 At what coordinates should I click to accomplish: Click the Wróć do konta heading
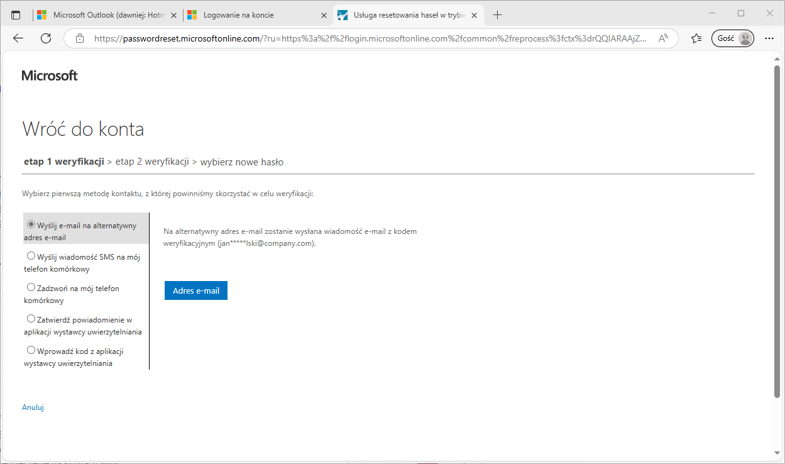coord(83,129)
